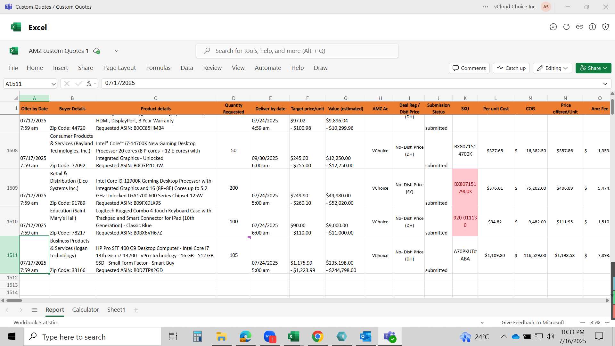This screenshot has height=346, width=615.
Task: Click Workbook Statistics in status bar
Action: click(x=36, y=322)
